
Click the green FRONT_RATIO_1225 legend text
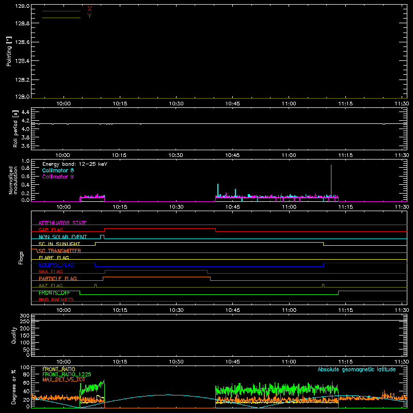tap(67, 374)
